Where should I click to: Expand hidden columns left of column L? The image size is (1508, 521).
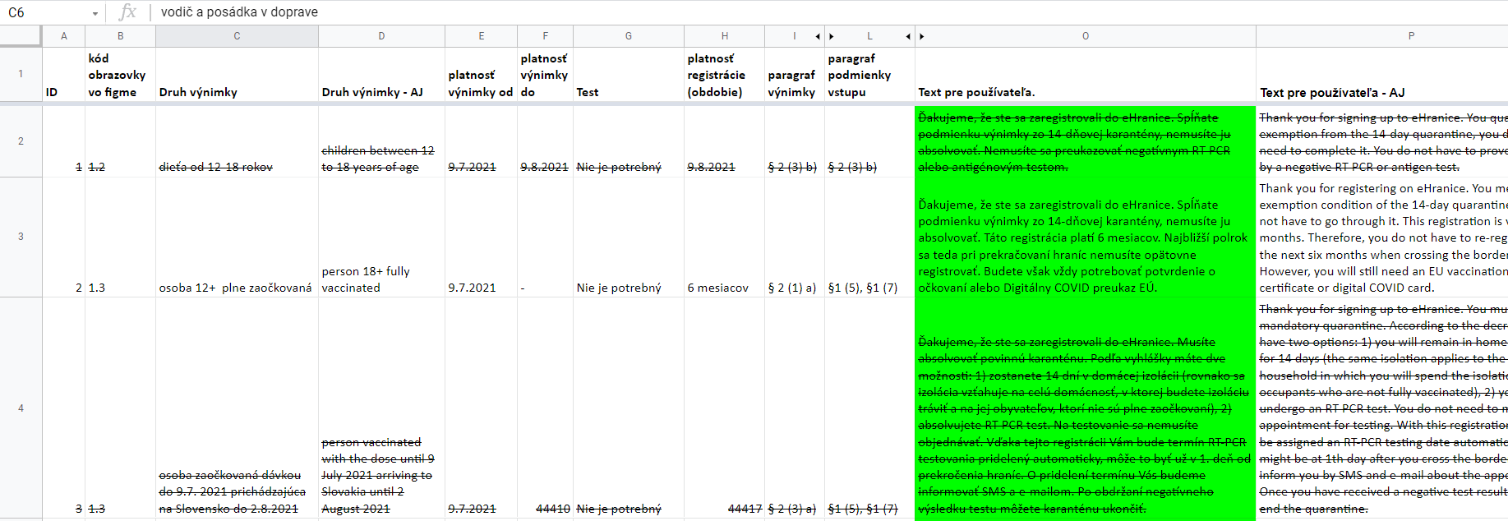click(832, 36)
